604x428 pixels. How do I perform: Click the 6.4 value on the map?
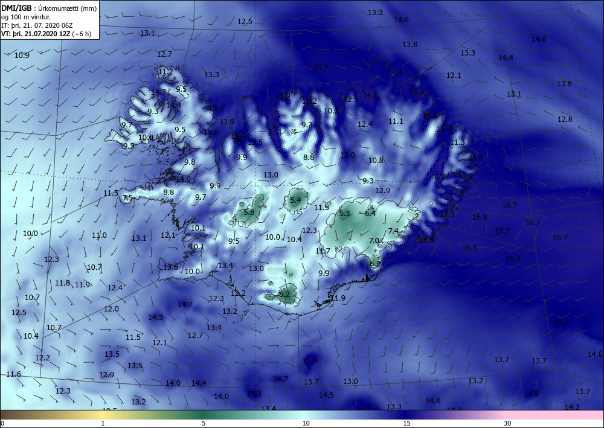(370, 213)
